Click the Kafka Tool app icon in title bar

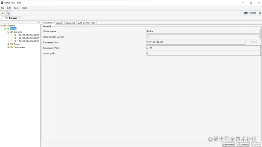click(2, 3)
